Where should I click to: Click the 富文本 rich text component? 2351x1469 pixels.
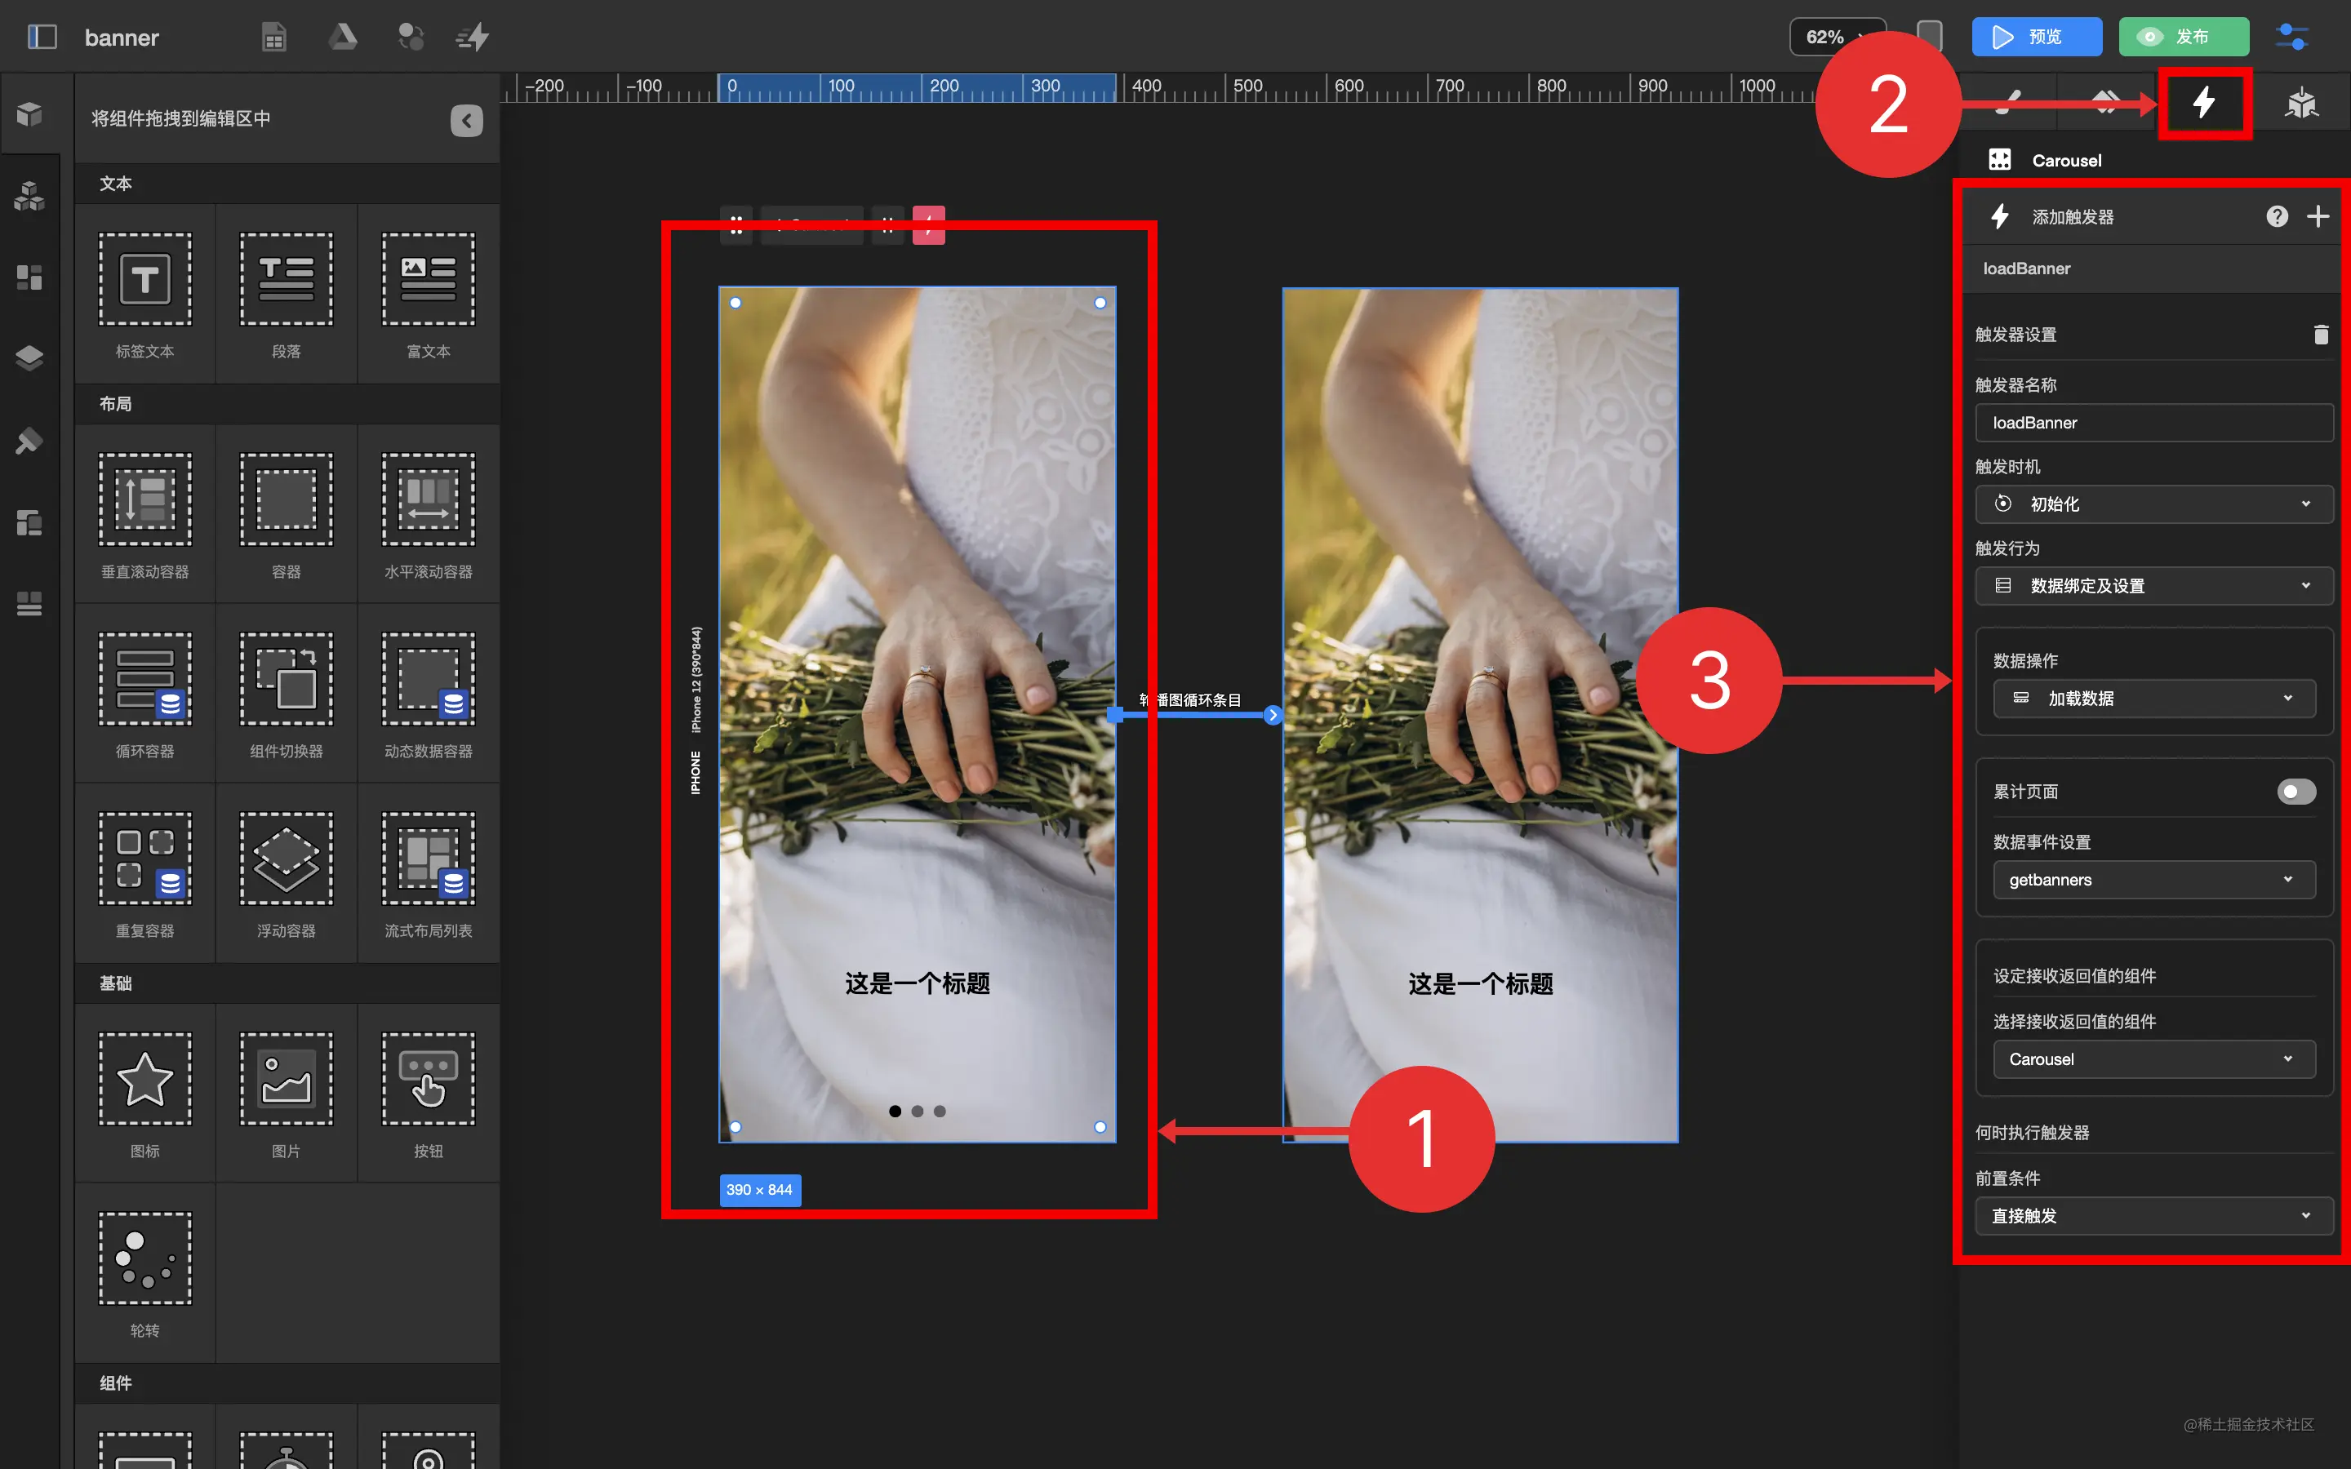point(428,280)
